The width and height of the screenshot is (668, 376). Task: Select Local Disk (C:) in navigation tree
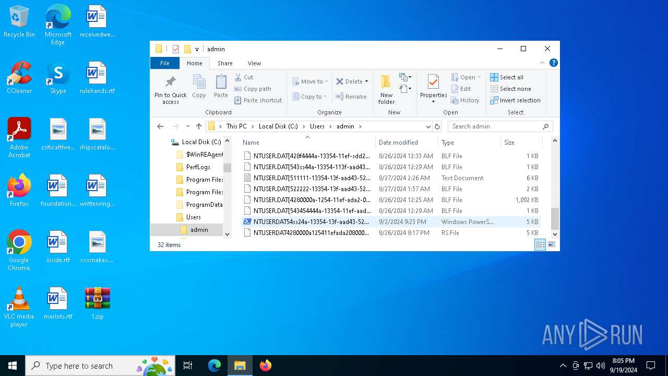(201, 142)
